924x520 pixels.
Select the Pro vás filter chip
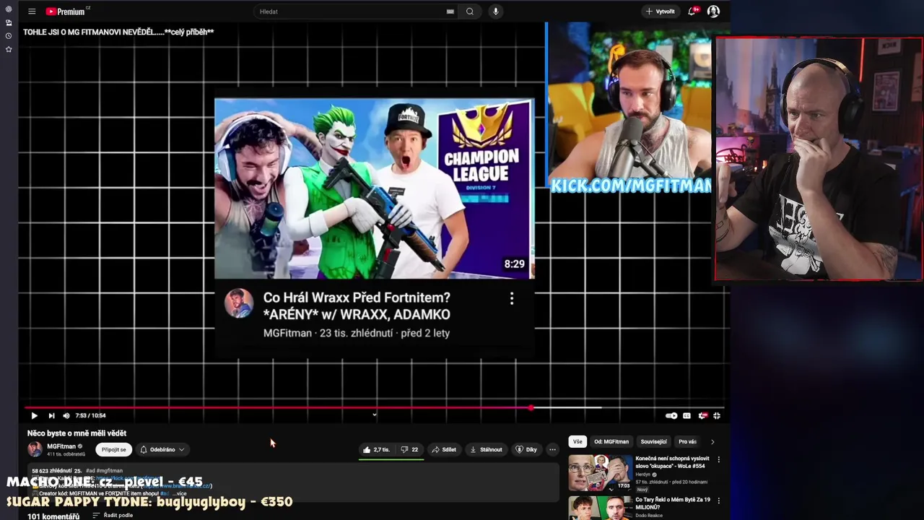tap(687, 441)
